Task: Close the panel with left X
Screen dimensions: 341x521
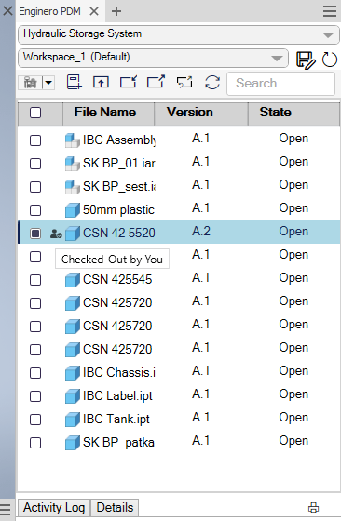Action: (x=7, y=11)
